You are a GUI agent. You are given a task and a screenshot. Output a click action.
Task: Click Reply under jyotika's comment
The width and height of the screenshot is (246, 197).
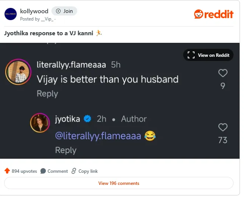[65, 150]
